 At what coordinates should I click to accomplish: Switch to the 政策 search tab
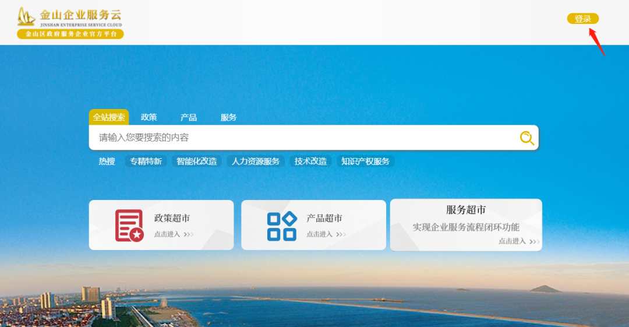(149, 117)
